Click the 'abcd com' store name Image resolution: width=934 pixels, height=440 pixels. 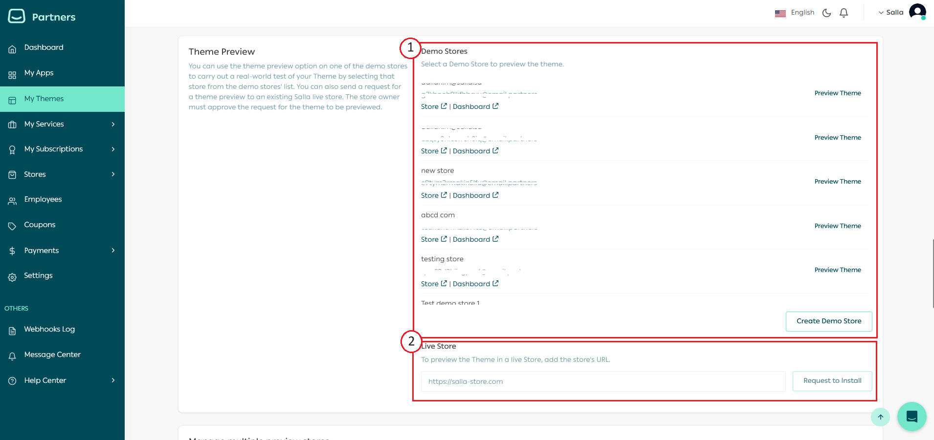coord(438,215)
